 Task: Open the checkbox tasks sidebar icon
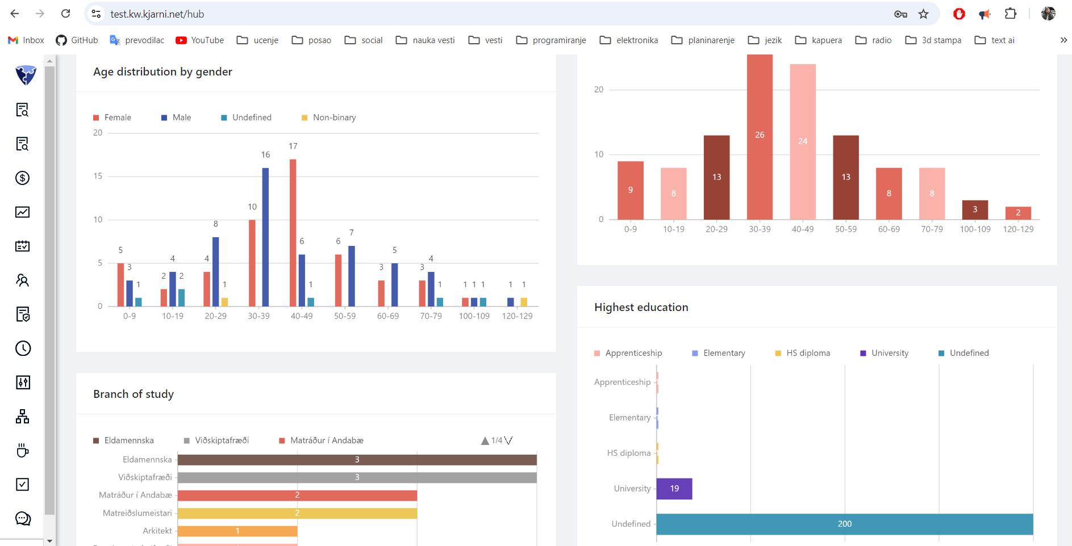click(x=22, y=484)
